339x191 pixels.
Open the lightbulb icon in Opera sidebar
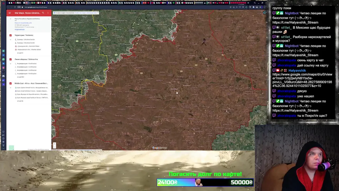(x=3, y=145)
